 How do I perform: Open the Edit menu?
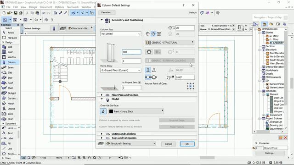coord(16,7)
